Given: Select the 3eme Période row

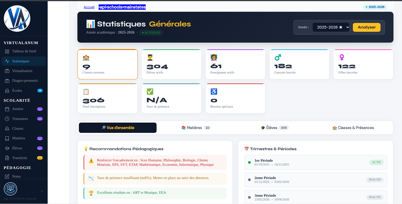Looking at the screenshot, I should (x=316, y=197).
